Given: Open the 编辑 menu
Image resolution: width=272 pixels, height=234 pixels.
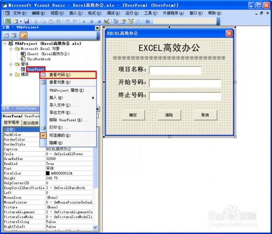Looking at the screenshot, I should [38, 13].
